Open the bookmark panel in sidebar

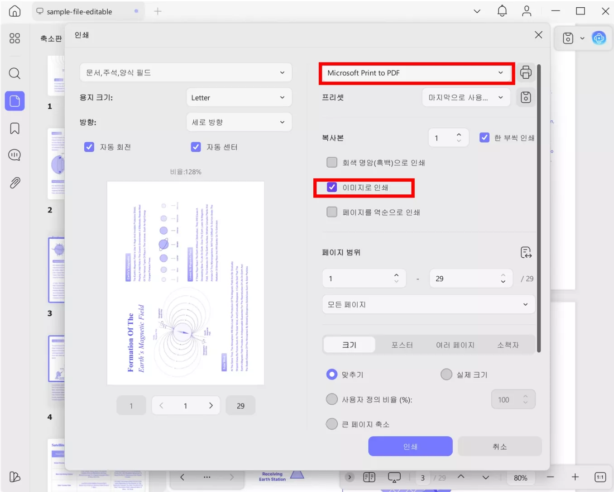pos(14,128)
